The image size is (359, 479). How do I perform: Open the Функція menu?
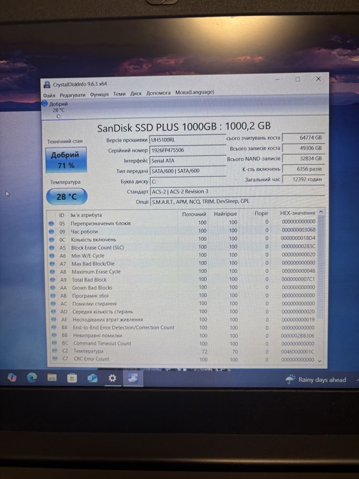[99, 94]
